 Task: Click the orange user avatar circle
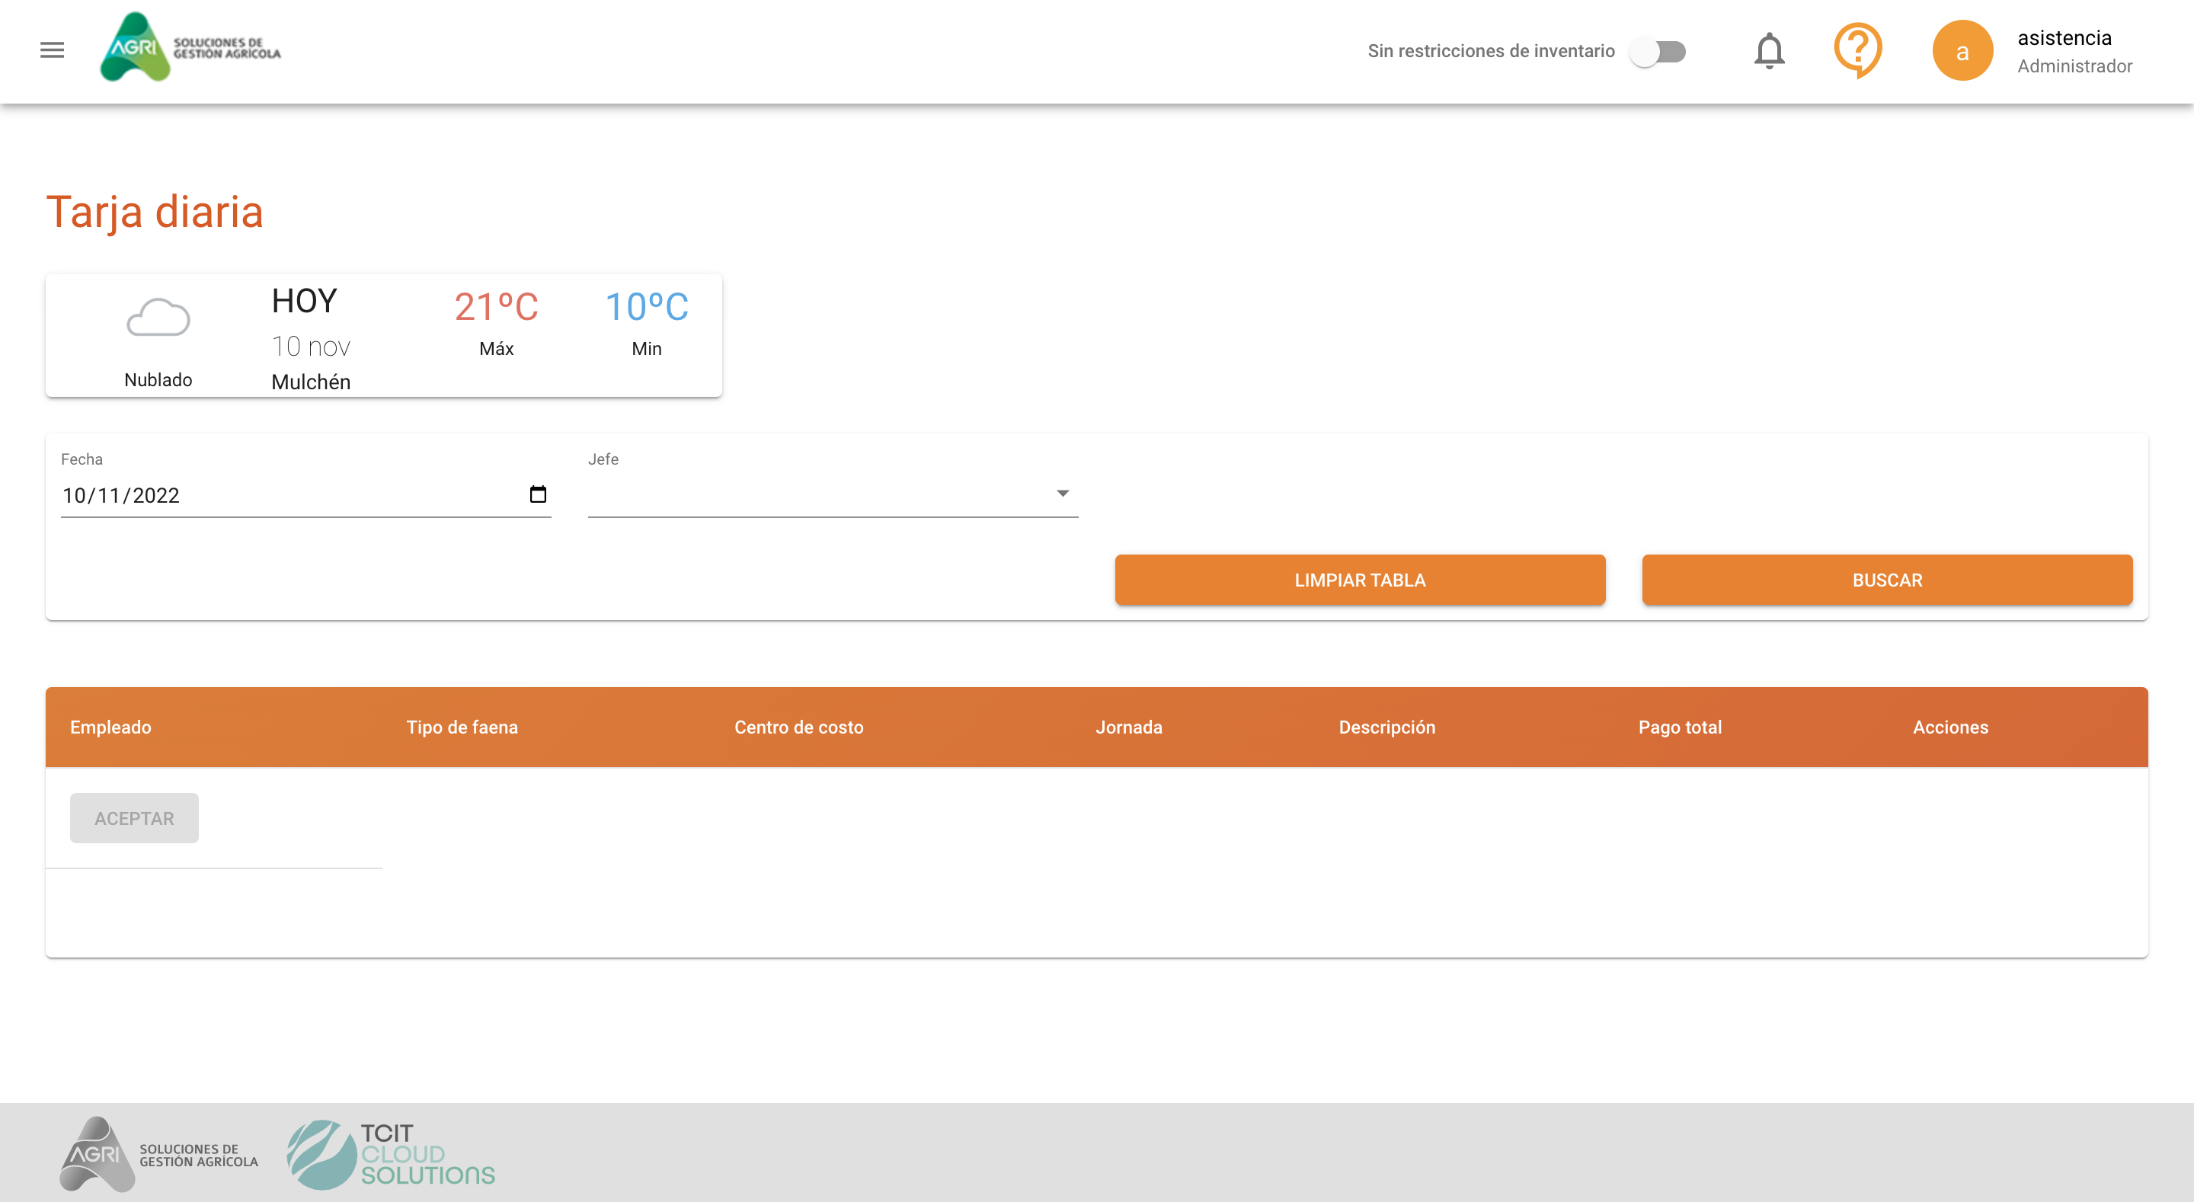1962,51
